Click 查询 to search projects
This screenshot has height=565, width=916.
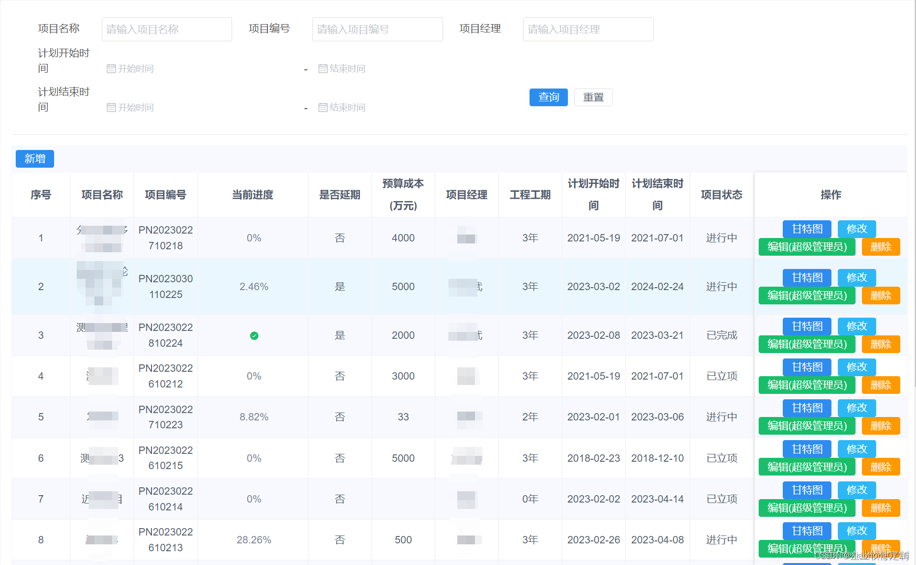pos(548,97)
